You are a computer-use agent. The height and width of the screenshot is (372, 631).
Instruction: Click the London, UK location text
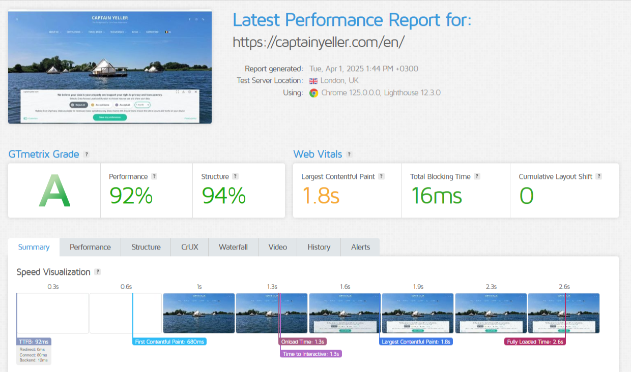tap(339, 81)
